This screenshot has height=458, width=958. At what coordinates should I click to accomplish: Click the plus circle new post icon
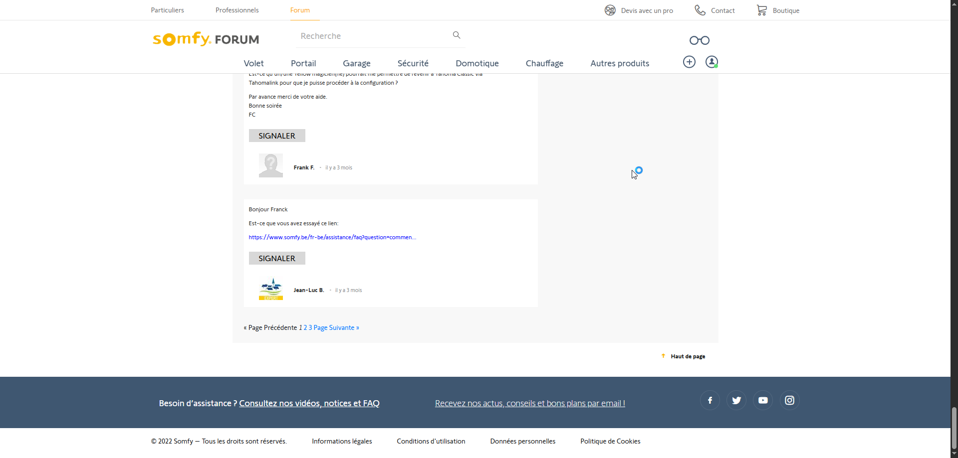(689, 62)
